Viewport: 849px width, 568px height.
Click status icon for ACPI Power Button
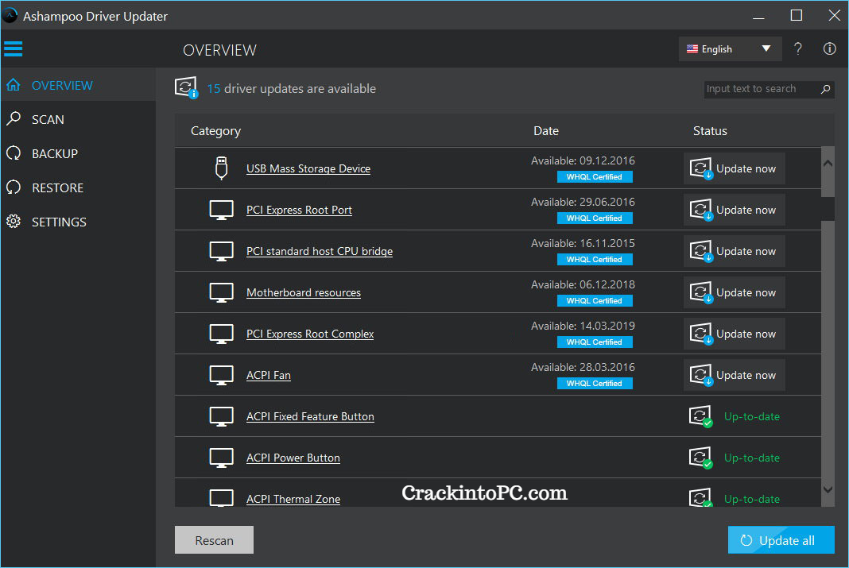coord(700,458)
